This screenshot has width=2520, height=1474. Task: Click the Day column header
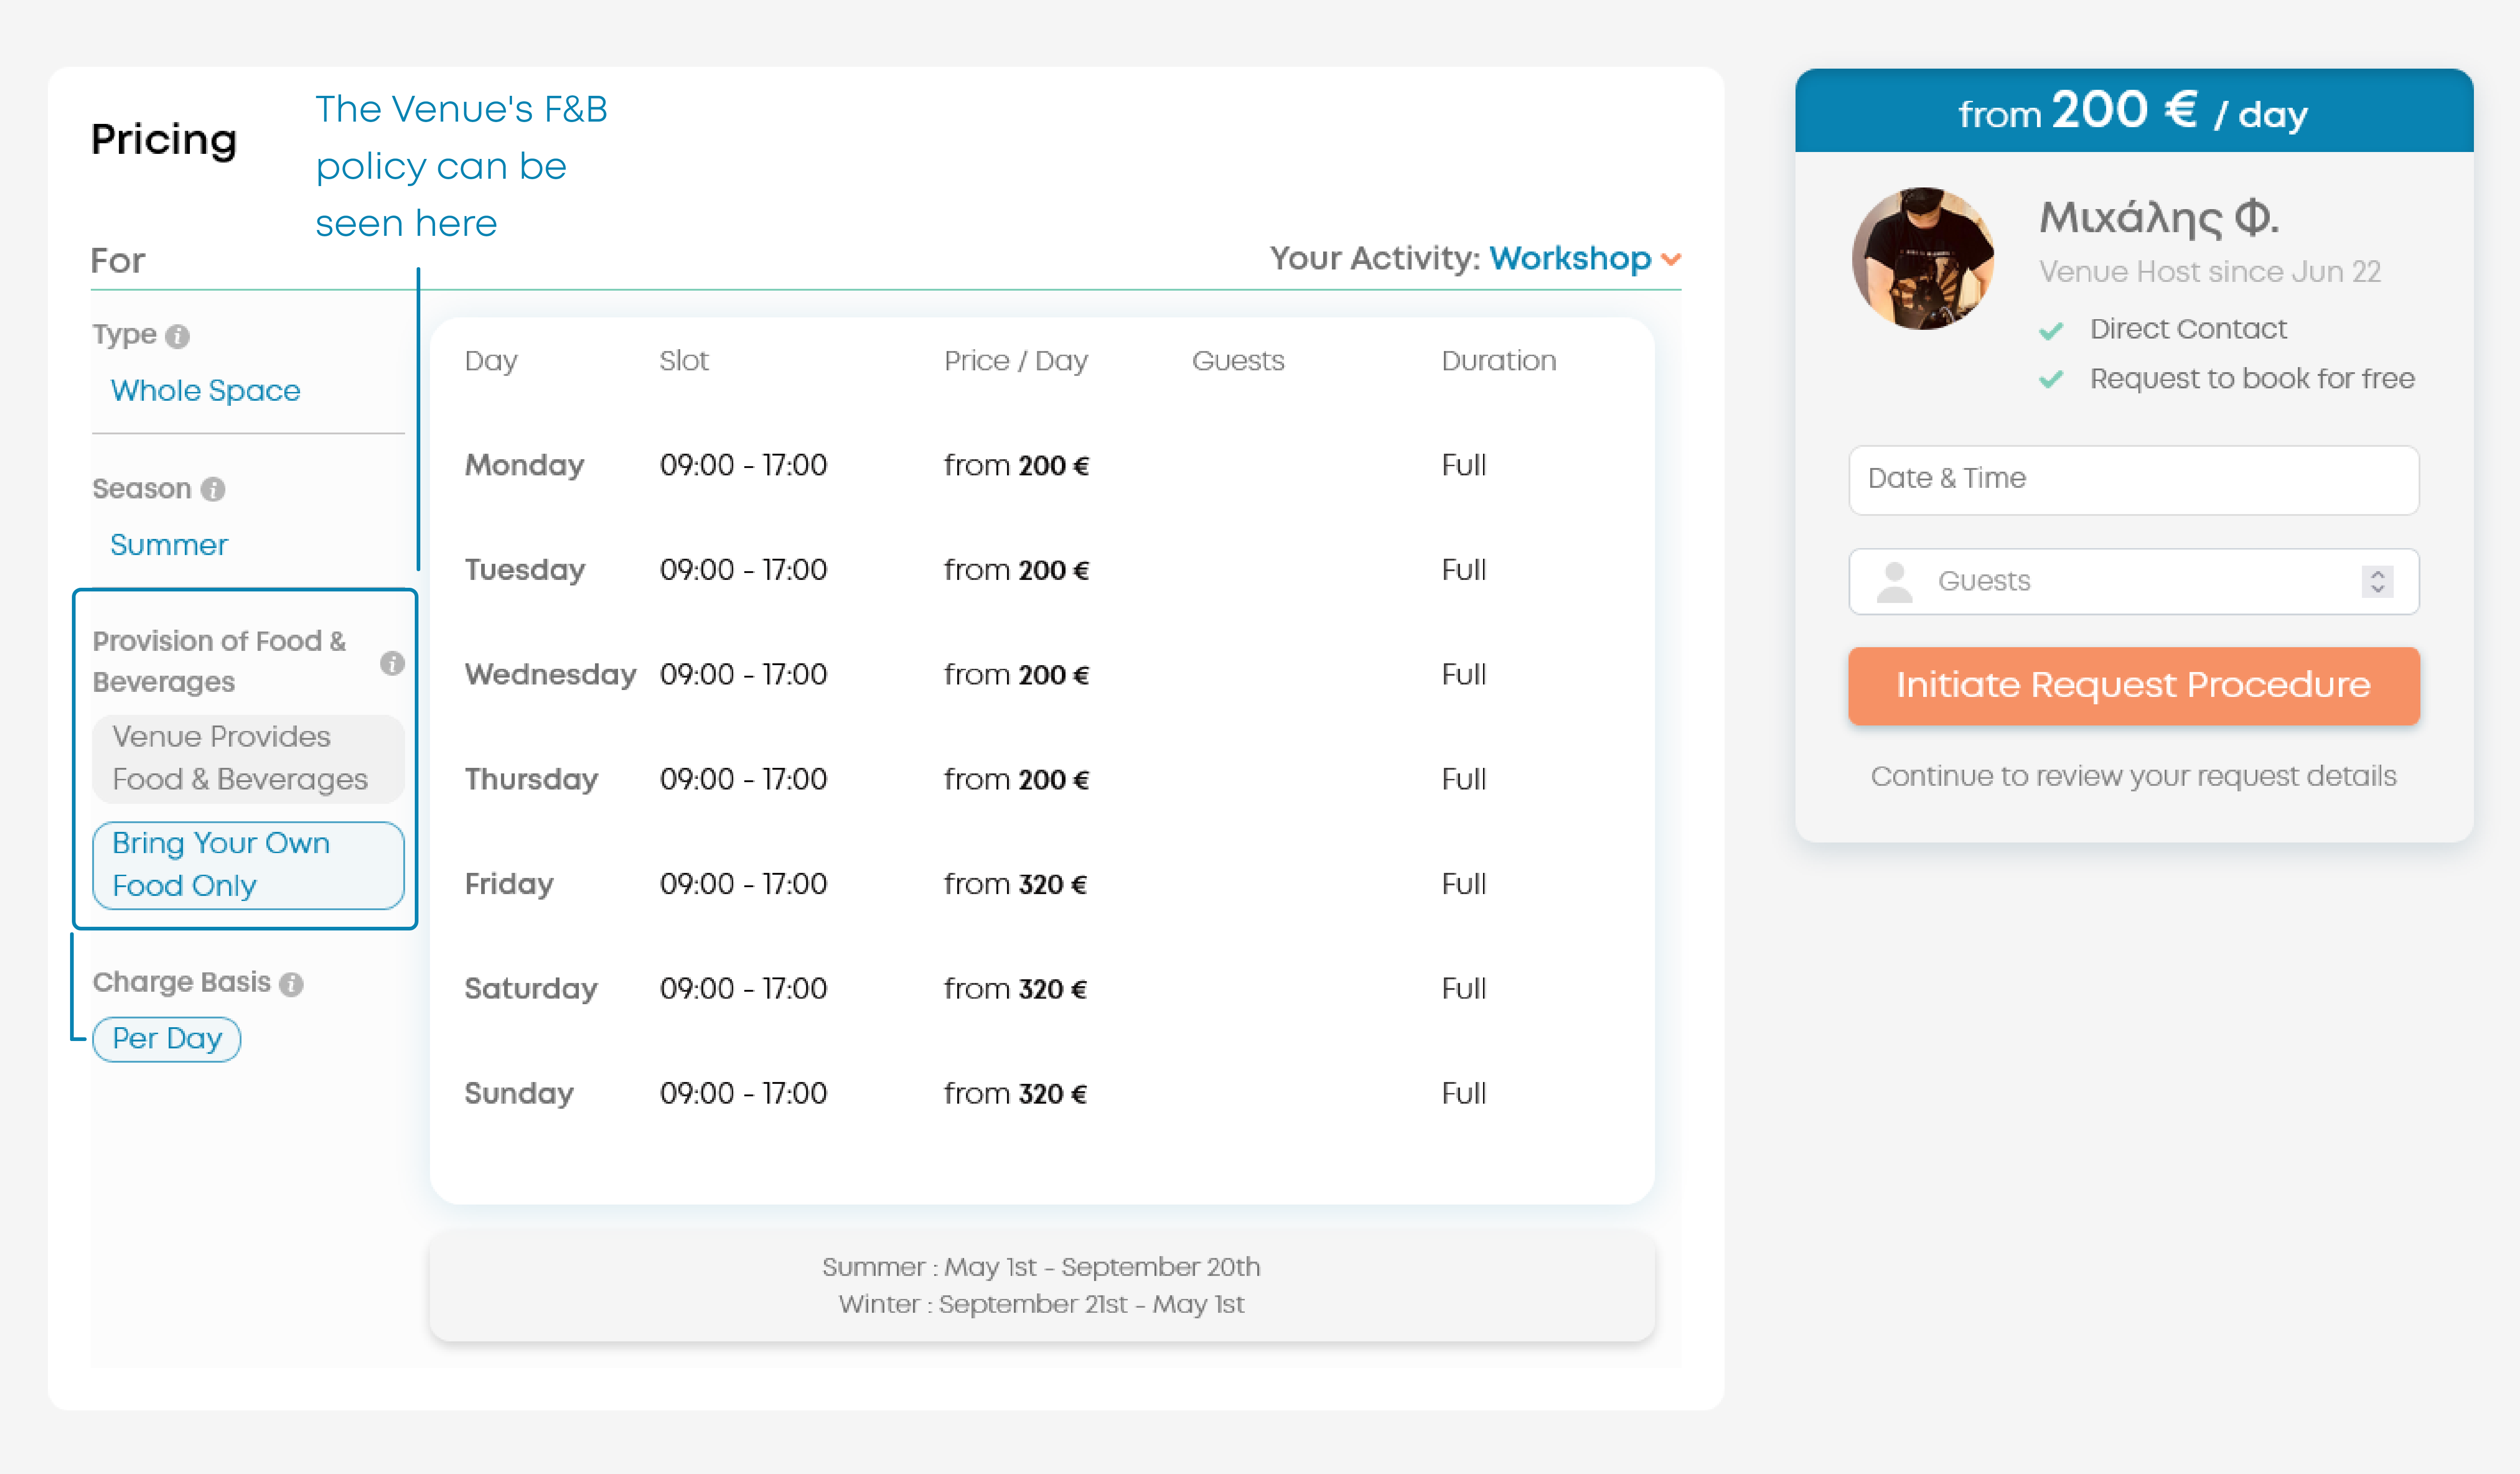491,362
